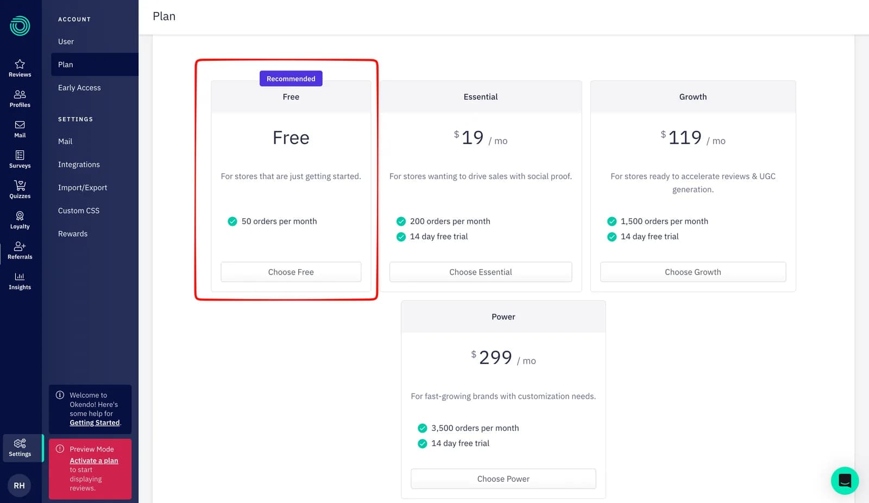Click the SETTINGS section heading

pos(75,119)
